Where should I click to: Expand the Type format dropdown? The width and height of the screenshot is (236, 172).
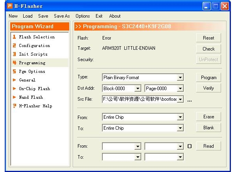[x=180, y=78]
